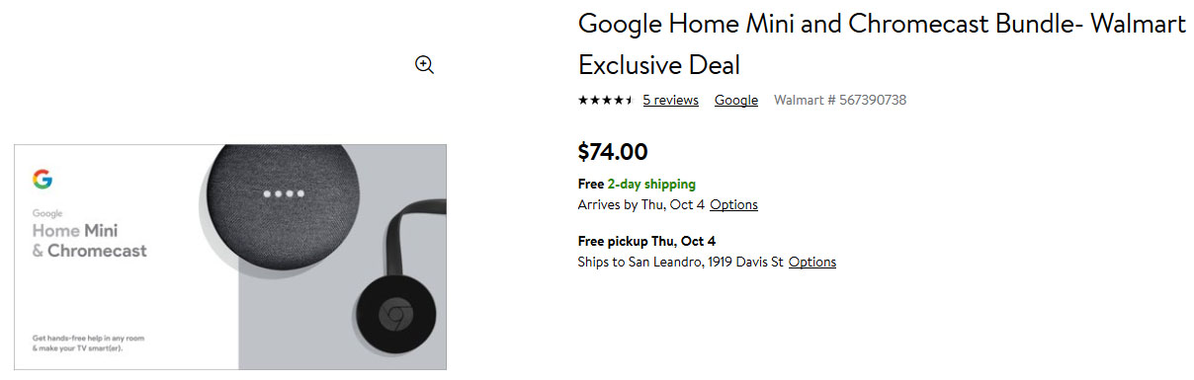The width and height of the screenshot is (1194, 380).
Task: Click the colorful Google G logo
Action: pos(43,179)
